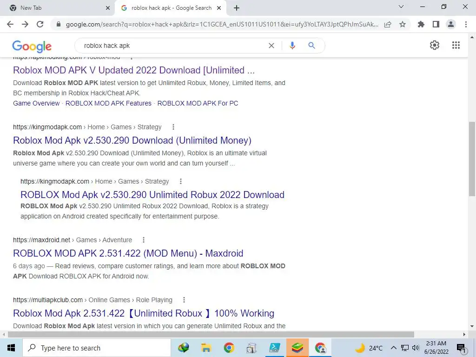Viewport: 476px width, 357px height.
Task: Share this page from the address bar
Action: (x=388, y=24)
